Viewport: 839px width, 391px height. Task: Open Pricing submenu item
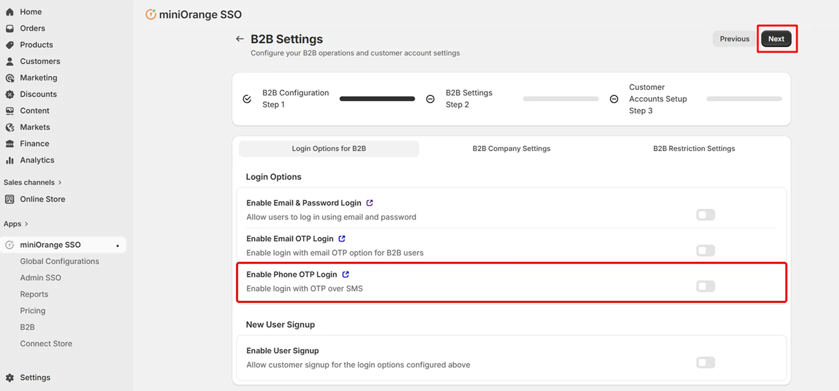click(x=33, y=311)
